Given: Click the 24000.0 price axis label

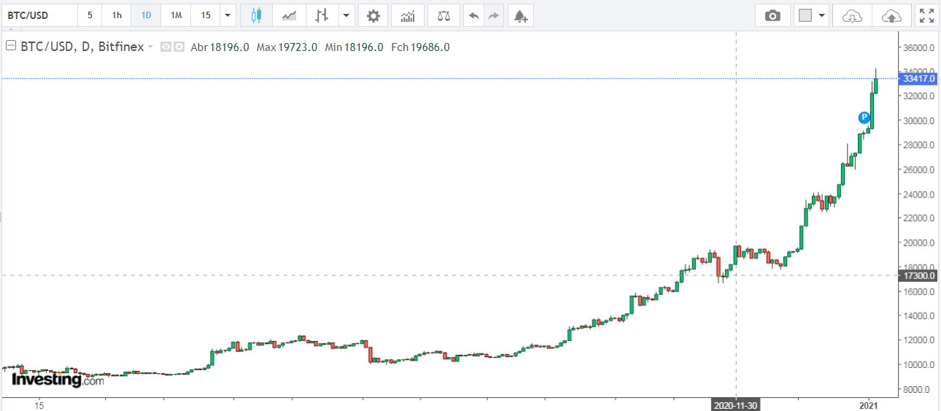Looking at the screenshot, I should (920, 195).
